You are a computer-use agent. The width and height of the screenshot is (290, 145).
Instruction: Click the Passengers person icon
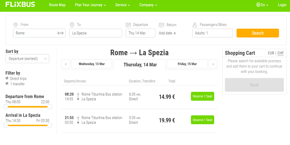195,25
